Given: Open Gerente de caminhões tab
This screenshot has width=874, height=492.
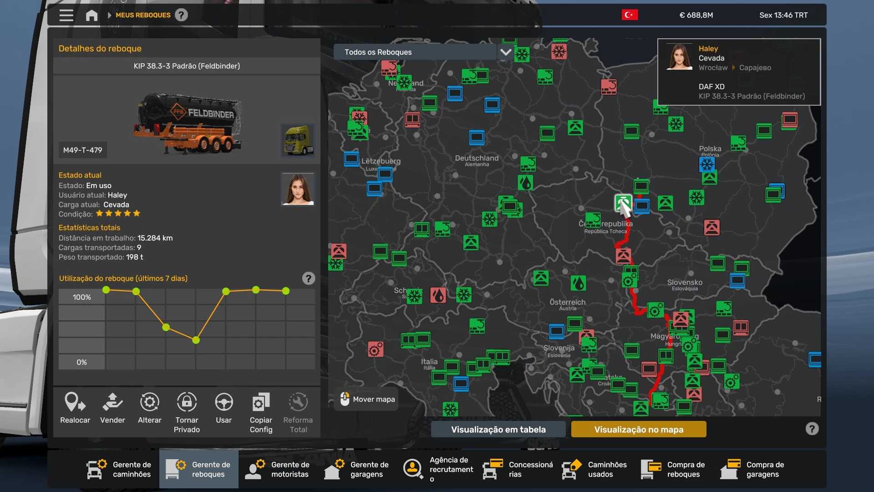Looking at the screenshot, I should click(119, 469).
